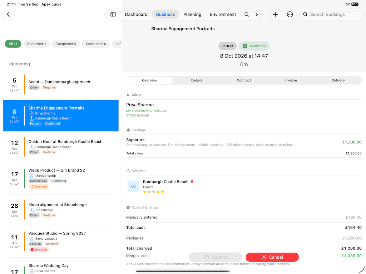
Task: Click the Search Bookings field
Action: point(331,14)
